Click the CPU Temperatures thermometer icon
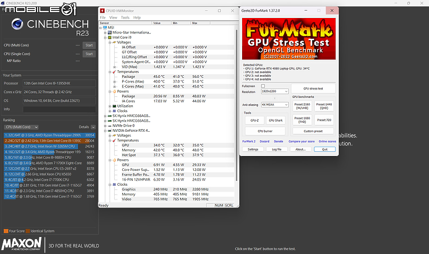 (x=114, y=72)
